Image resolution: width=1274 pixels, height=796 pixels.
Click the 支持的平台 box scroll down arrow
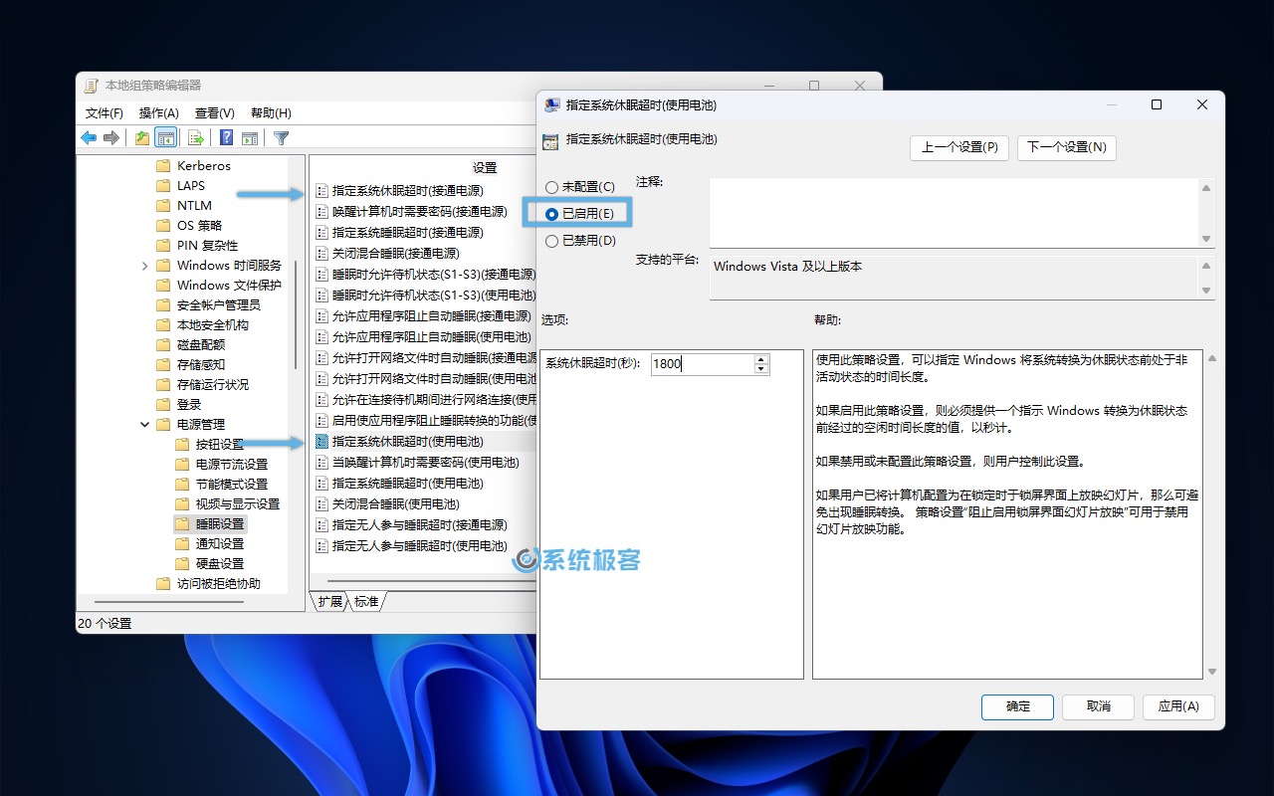[x=1206, y=291]
